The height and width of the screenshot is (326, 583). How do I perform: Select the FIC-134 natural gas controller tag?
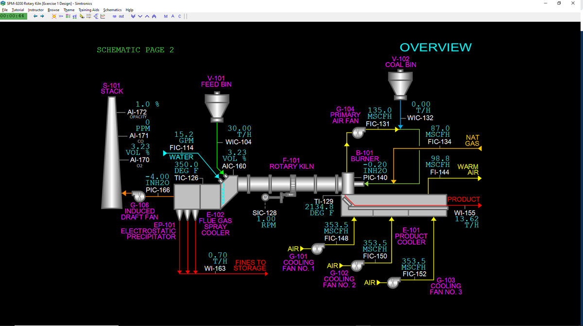pyautogui.click(x=440, y=142)
